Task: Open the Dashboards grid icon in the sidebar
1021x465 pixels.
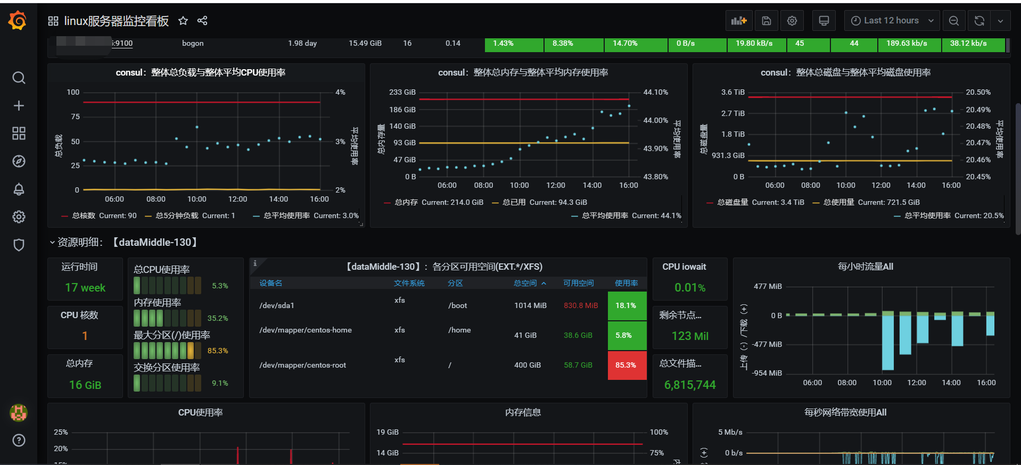Action: [x=19, y=133]
